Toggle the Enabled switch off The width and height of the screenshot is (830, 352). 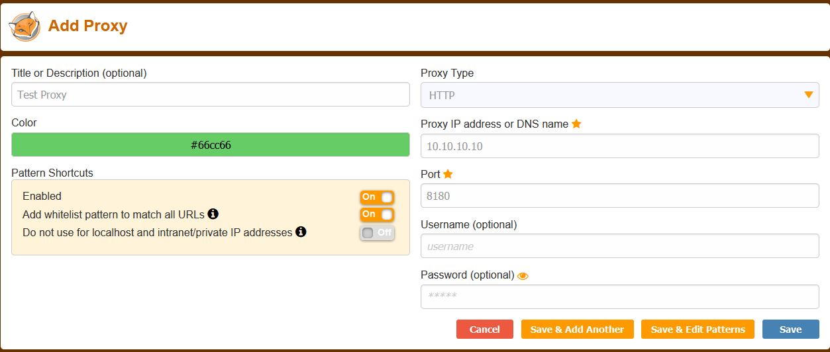[377, 197]
